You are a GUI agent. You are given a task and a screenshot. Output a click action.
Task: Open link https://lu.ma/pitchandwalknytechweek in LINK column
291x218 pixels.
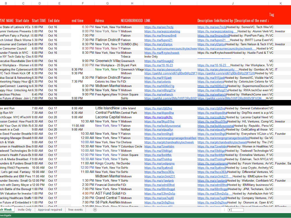point(169,142)
